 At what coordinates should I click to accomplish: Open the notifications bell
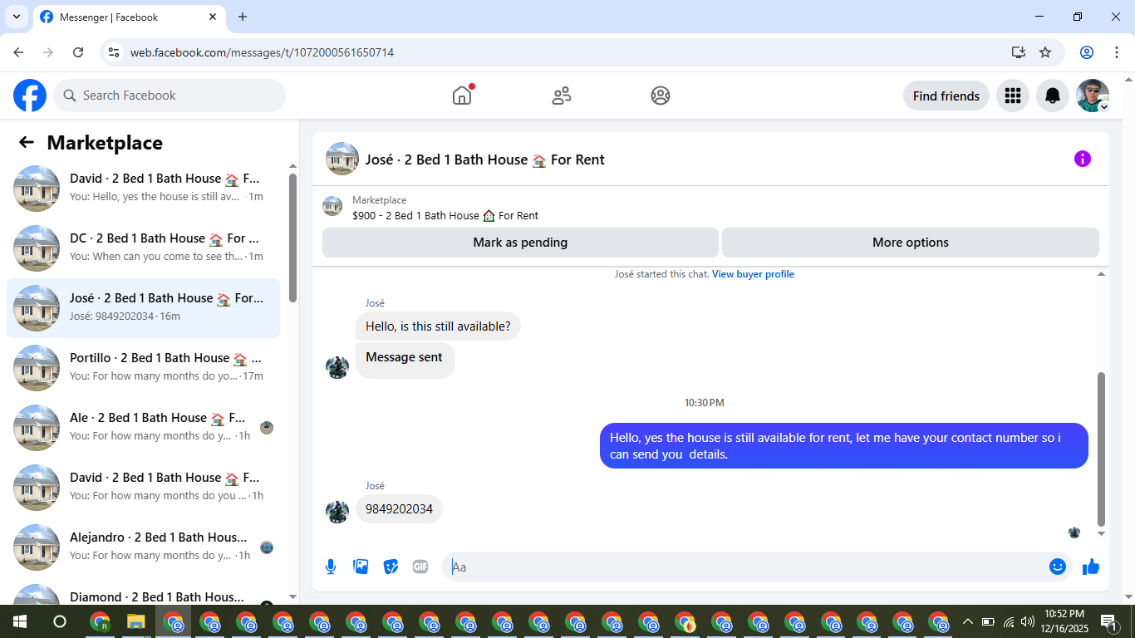1053,96
